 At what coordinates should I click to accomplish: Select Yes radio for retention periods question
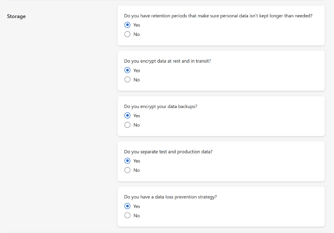127,25
